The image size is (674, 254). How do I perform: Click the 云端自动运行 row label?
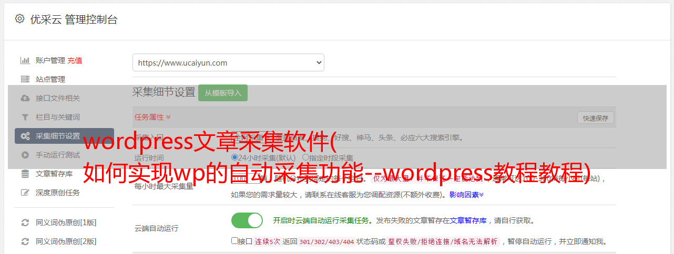156,228
